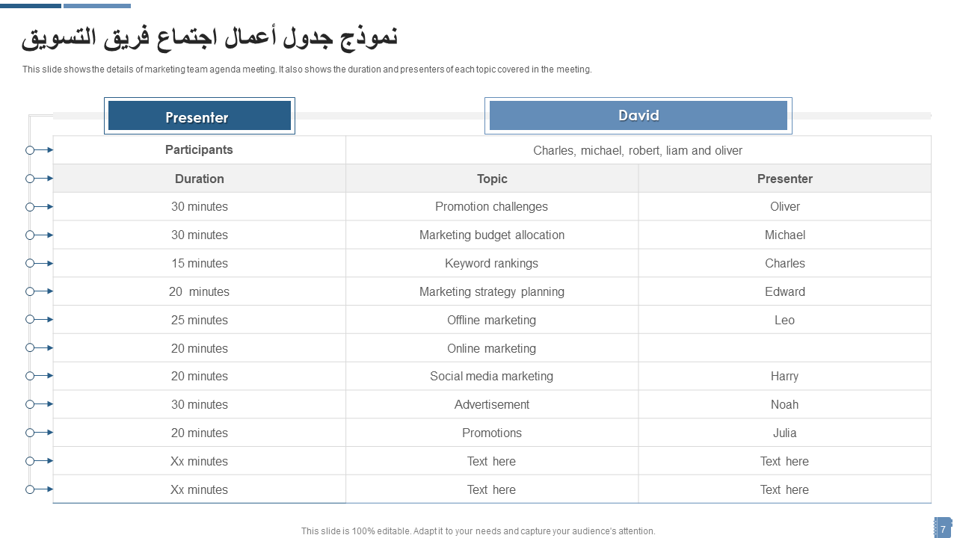The width and height of the screenshot is (957, 538).
Task: Click the 15 minutes duration cell
Action: pyautogui.click(x=200, y=263)
